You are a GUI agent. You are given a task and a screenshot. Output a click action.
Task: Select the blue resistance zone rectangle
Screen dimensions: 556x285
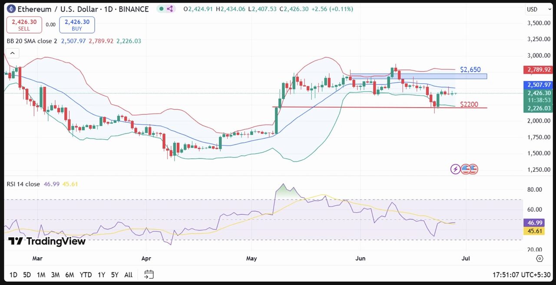(x=418, y=76)
